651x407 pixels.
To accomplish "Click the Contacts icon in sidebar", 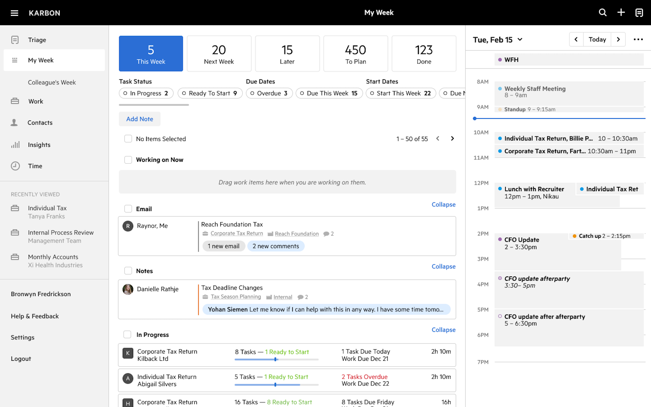I will (14, 122).
